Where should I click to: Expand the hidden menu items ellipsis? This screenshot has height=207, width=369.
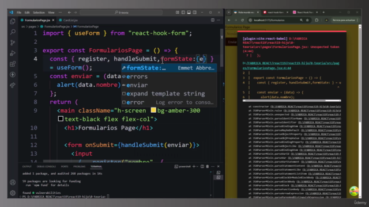pyautogui.click(x=60, y=13)
